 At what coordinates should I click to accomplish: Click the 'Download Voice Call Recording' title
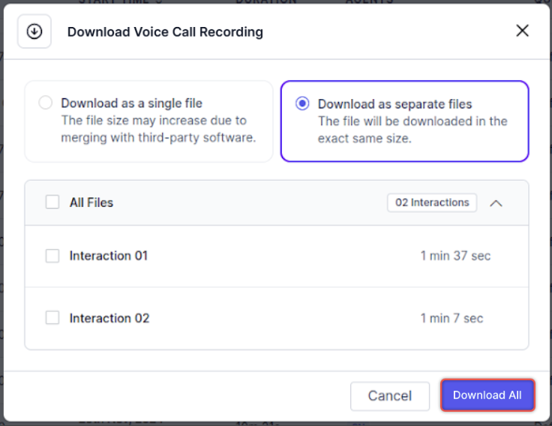[165, 31]
